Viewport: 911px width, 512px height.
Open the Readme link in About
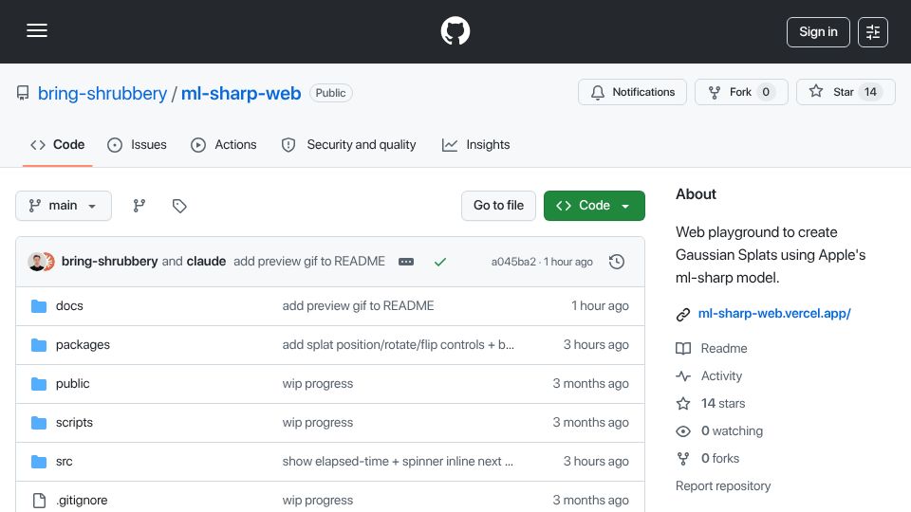coord(724,348)
